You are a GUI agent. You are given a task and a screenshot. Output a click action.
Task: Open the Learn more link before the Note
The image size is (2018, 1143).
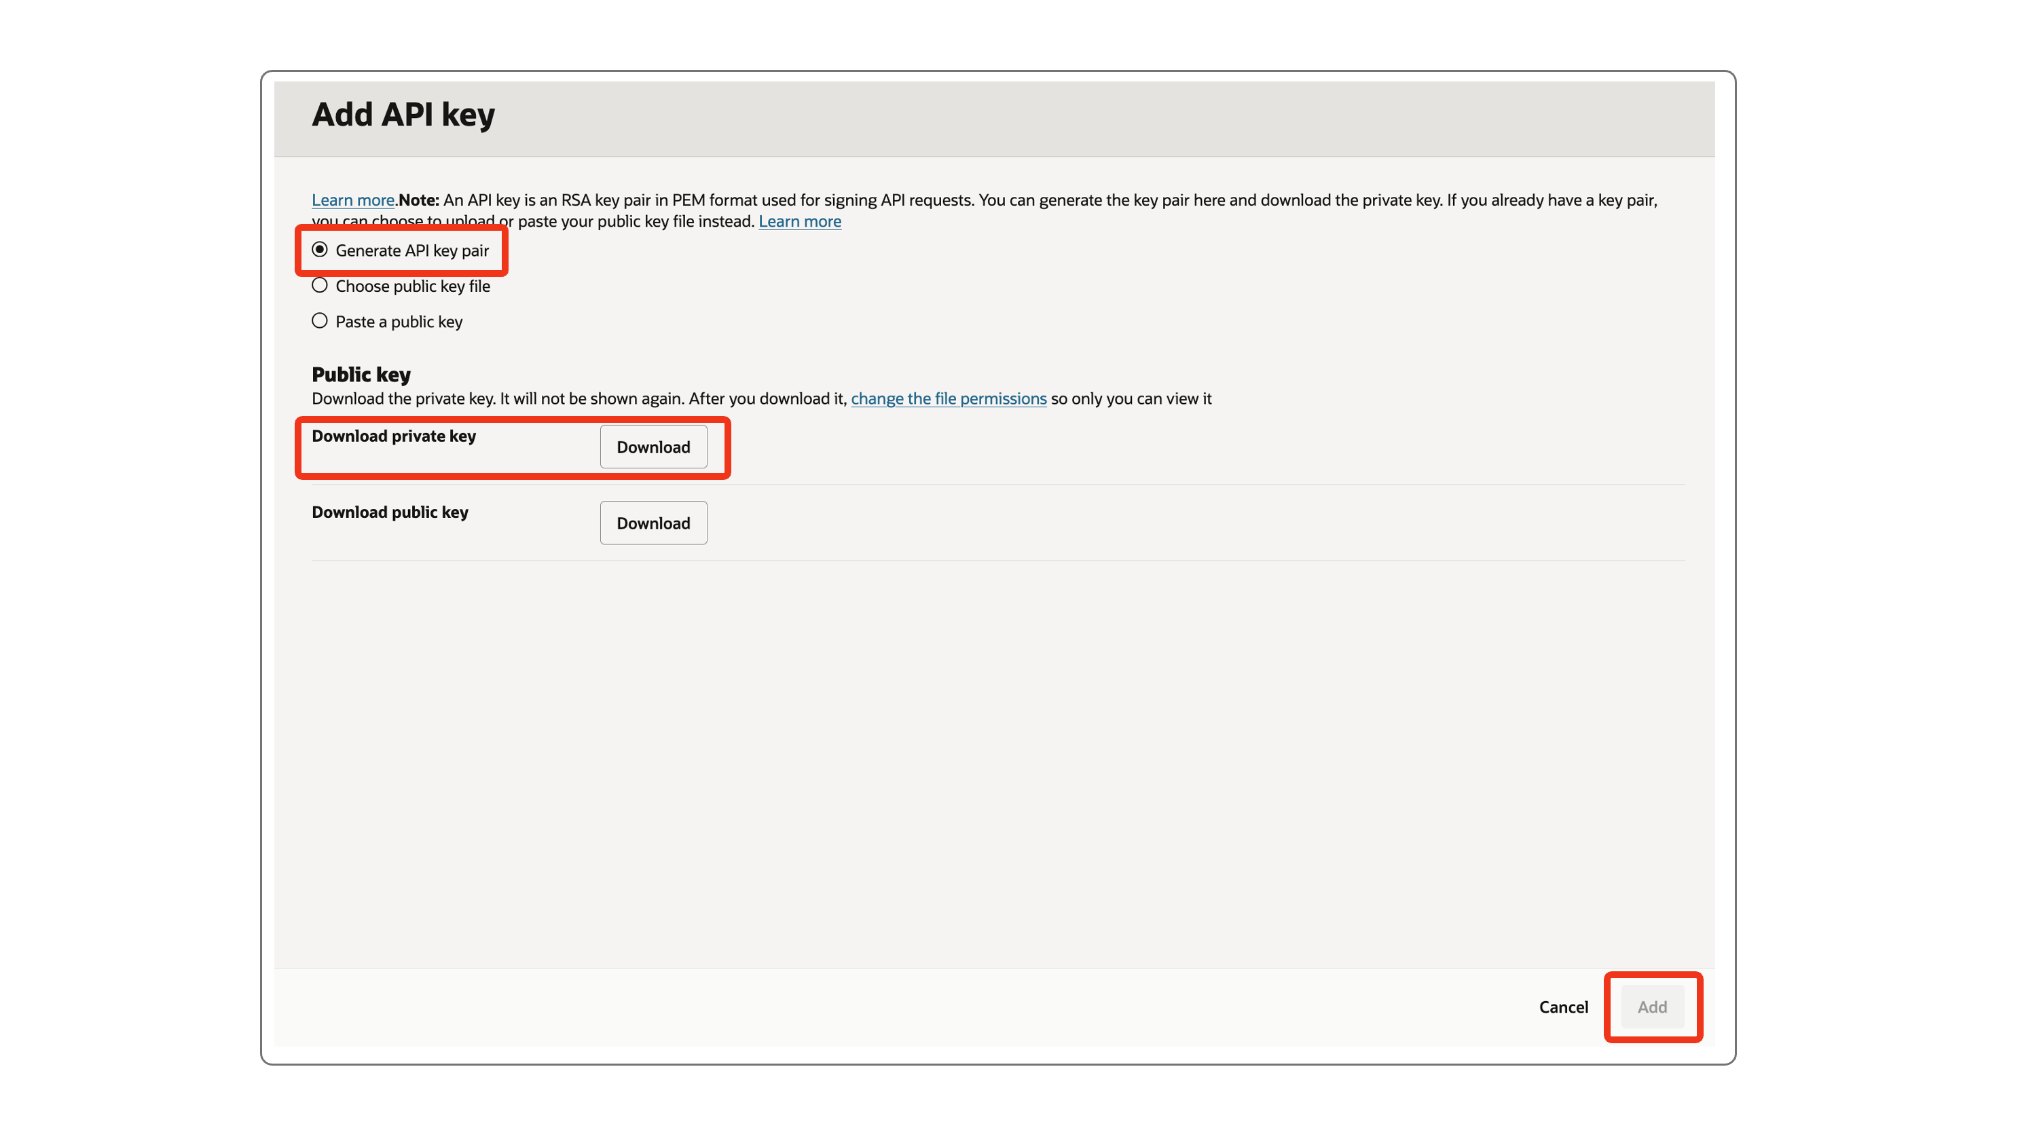(x=352, y=200)
